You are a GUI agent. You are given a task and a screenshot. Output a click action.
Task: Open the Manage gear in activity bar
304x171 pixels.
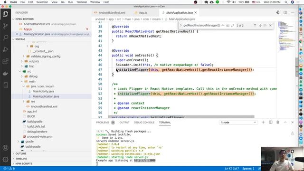(x=5, y=160)
